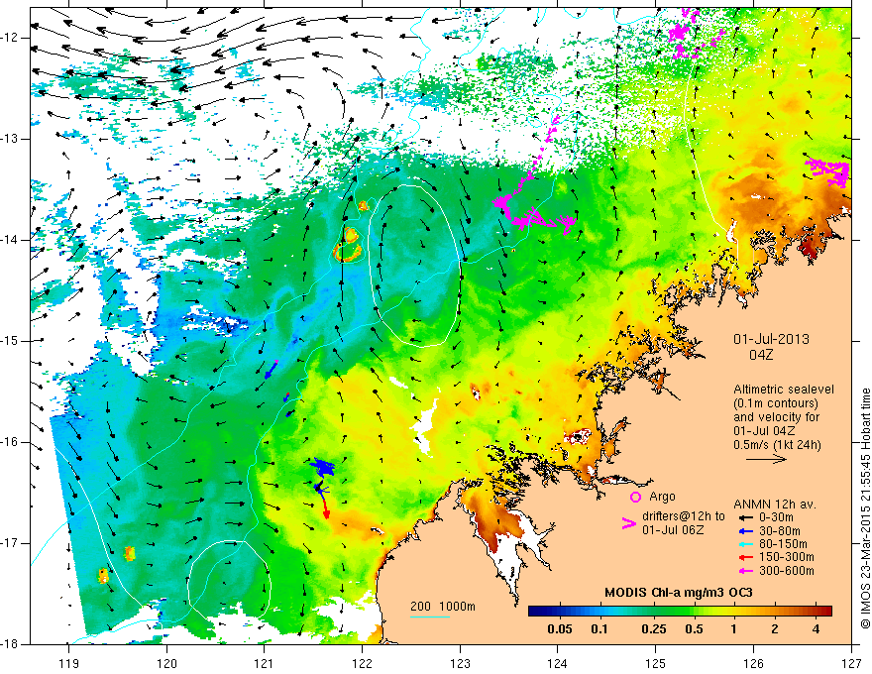This screenshot has height=674, width=872.
Task: Click the green 0.5 region of the colorbar
Action: tap(695, 611)
